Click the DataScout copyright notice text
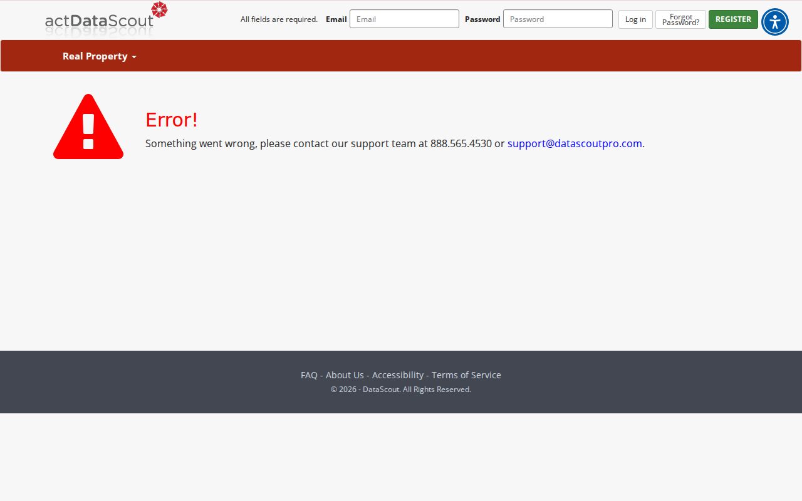Image resolution: width=802 pixels, height=501 pixels. coord(401,390)
